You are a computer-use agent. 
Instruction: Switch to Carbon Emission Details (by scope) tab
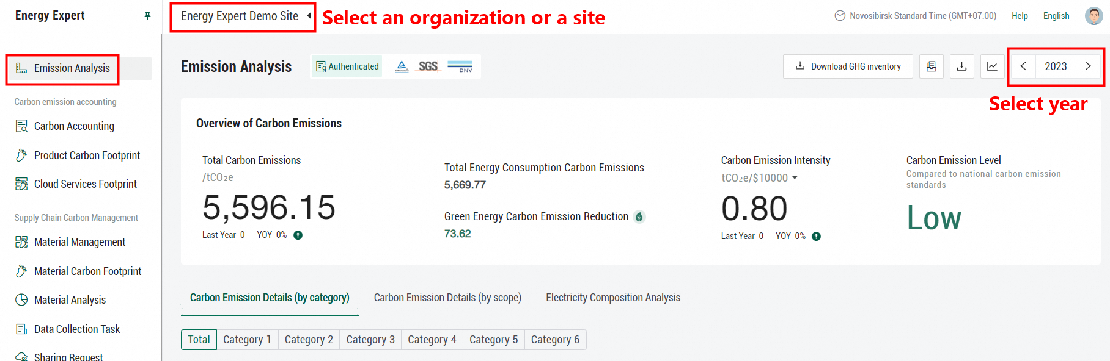[x=447, y=298]
